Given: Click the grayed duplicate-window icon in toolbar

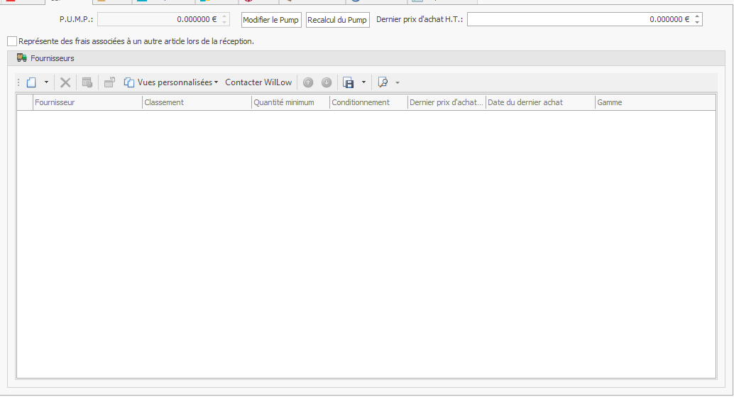Looking at the screenshot, I should [109, 82].
